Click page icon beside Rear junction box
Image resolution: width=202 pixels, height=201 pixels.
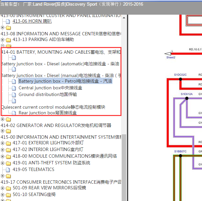(x=14, y=113)
